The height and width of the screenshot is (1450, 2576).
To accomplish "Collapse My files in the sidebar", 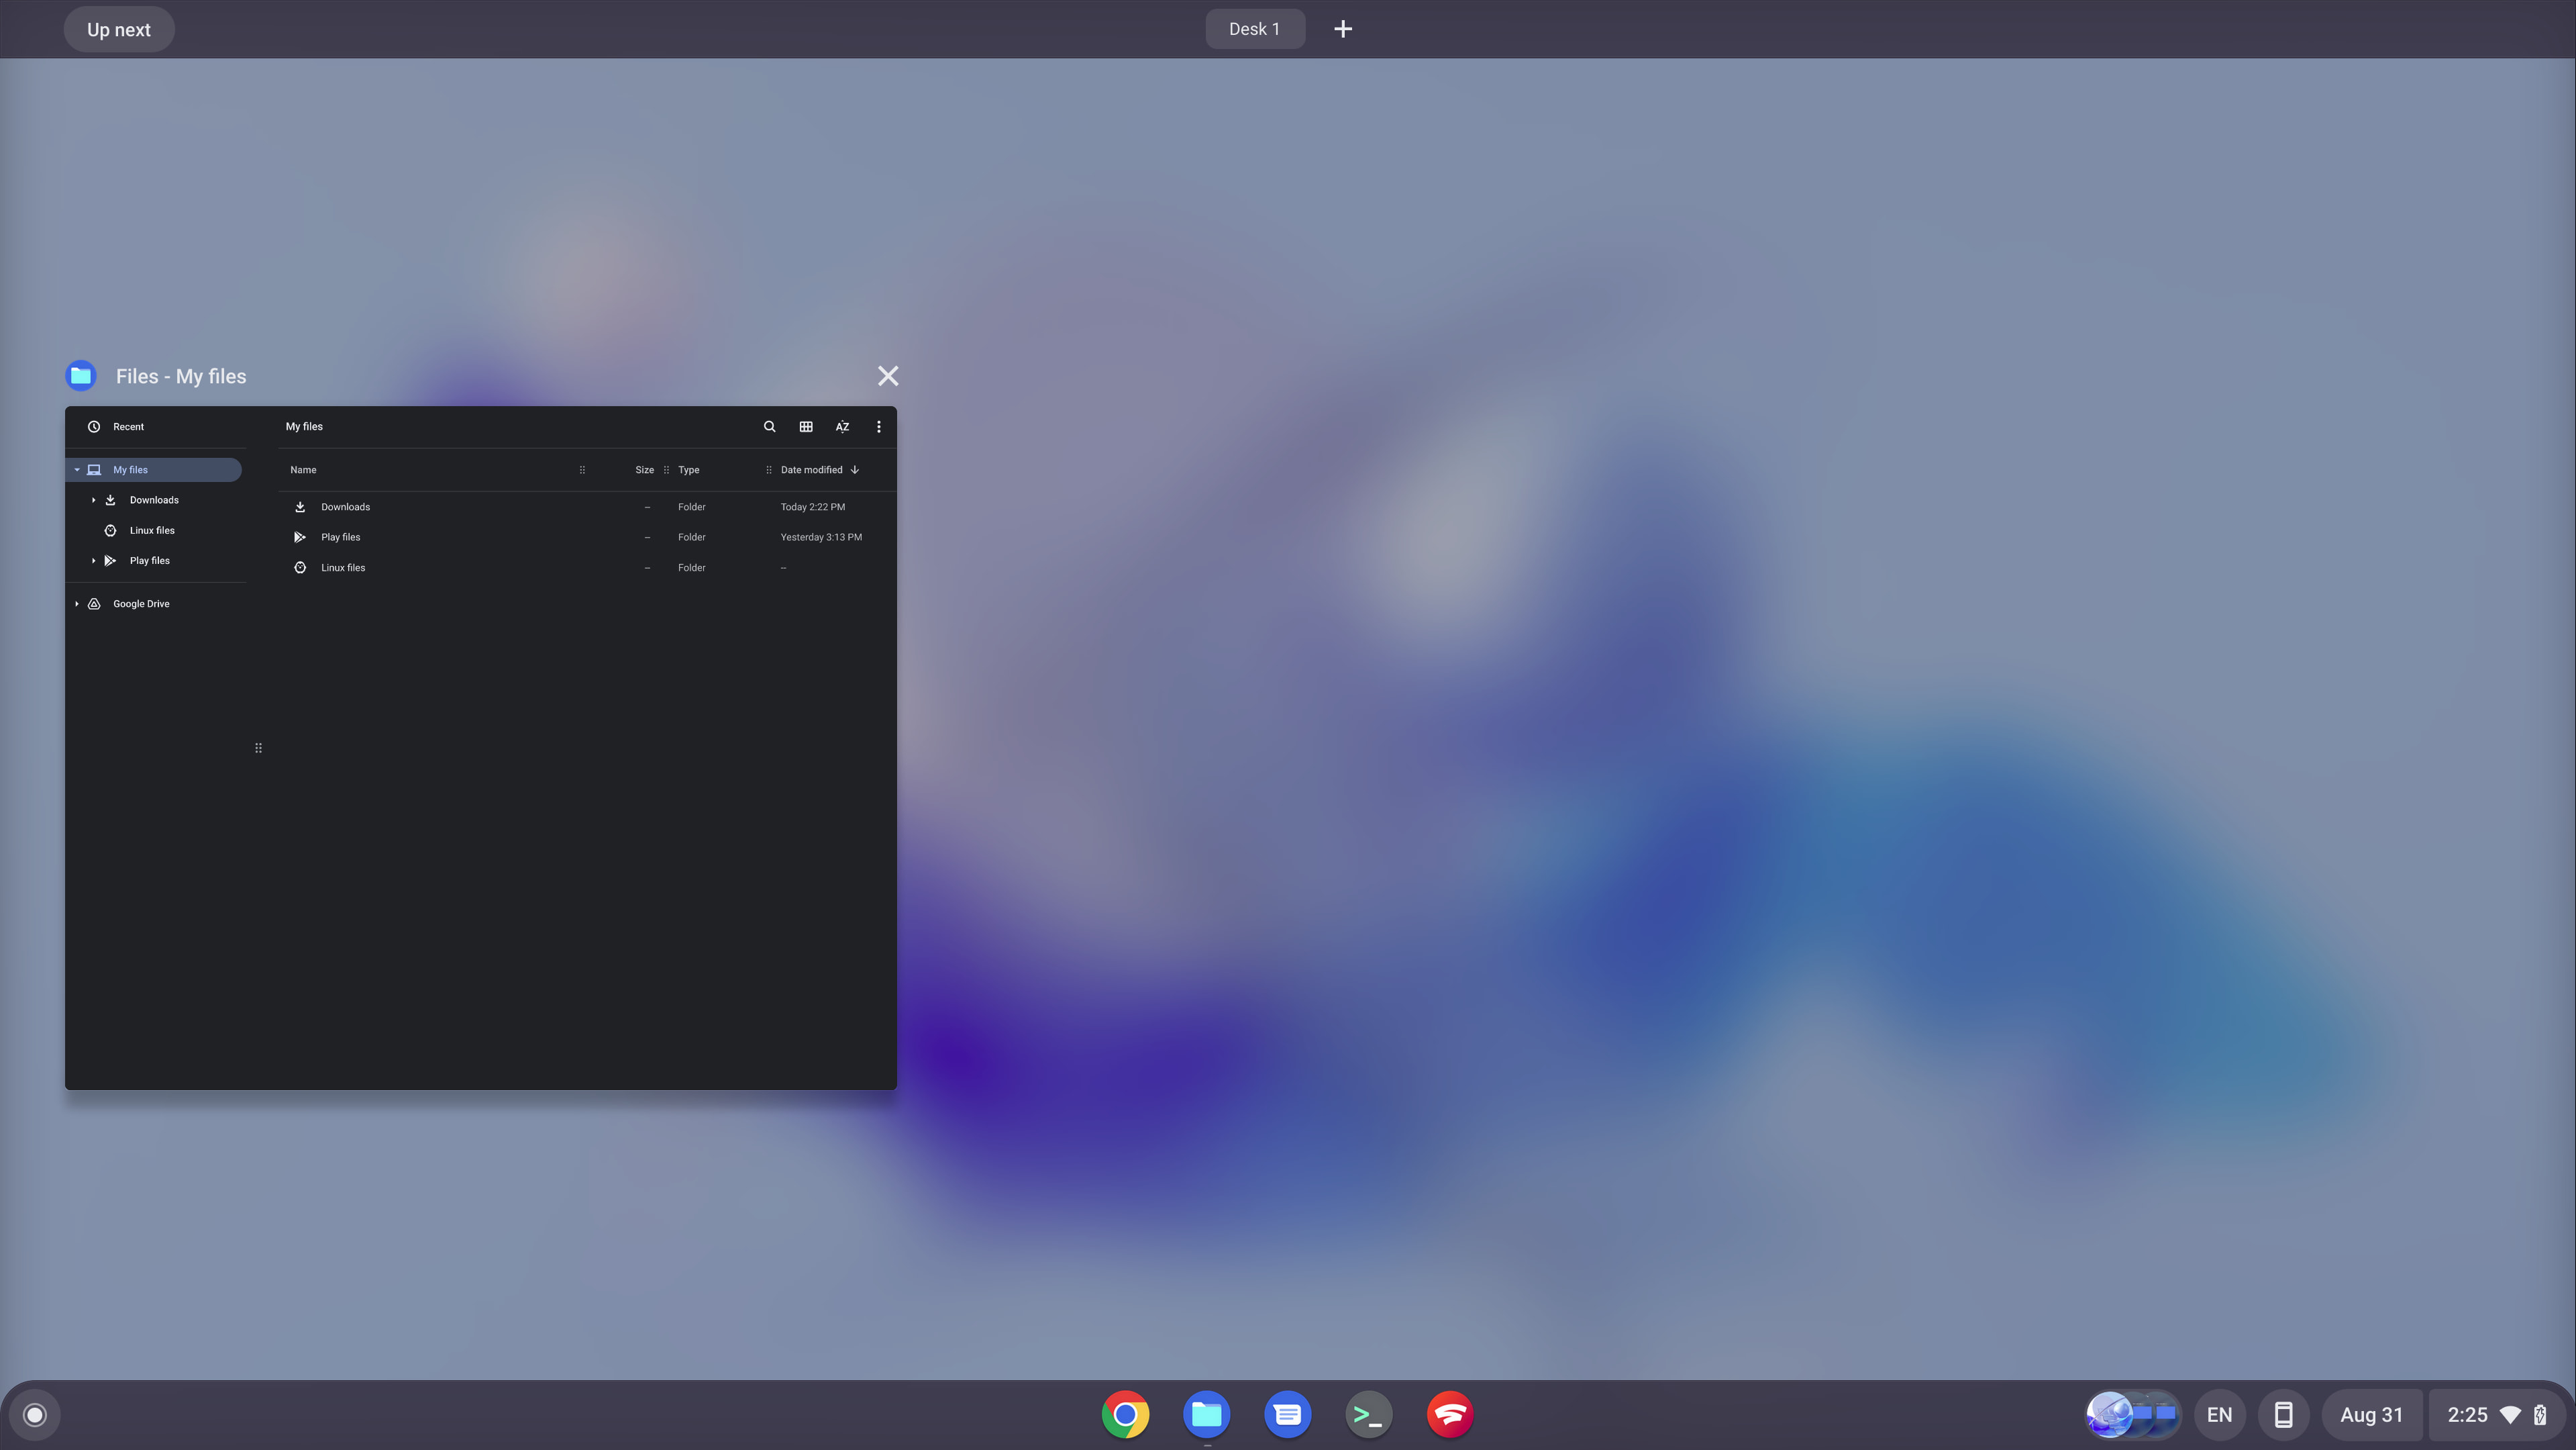I will click(x=76, y=469).
